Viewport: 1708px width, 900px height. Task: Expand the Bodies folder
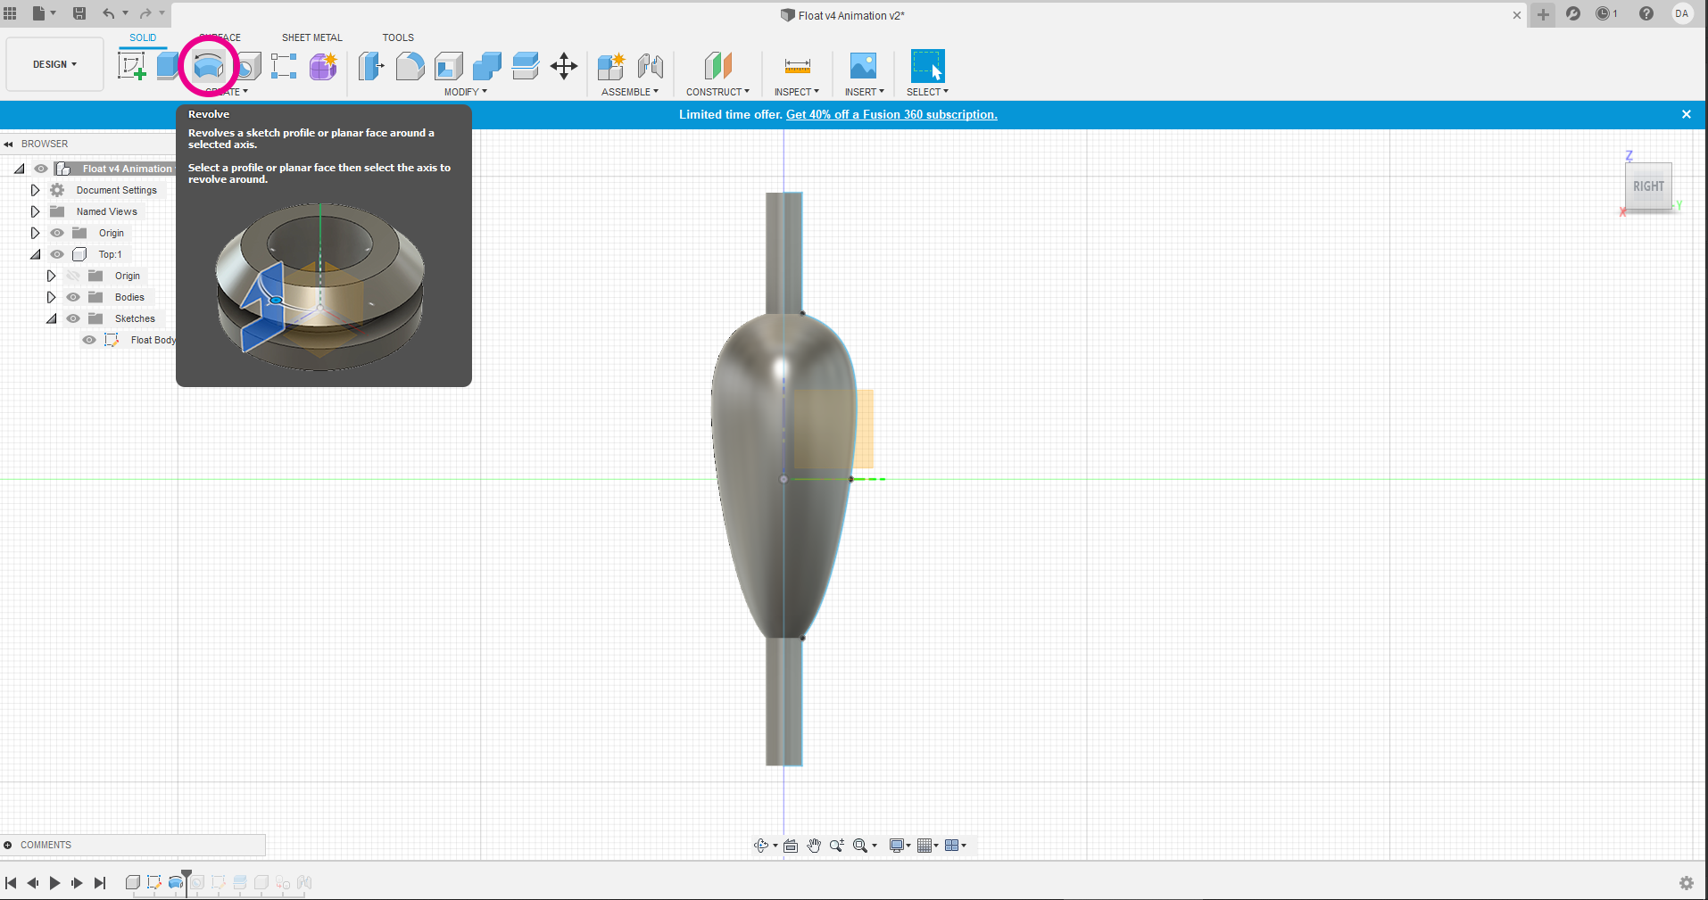(x=51, y=297)
